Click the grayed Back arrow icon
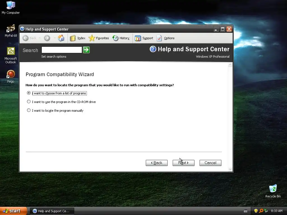287x215 pixels. click(x=26, y=38)
